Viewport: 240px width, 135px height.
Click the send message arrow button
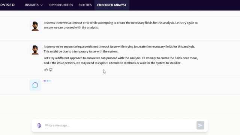200,125
